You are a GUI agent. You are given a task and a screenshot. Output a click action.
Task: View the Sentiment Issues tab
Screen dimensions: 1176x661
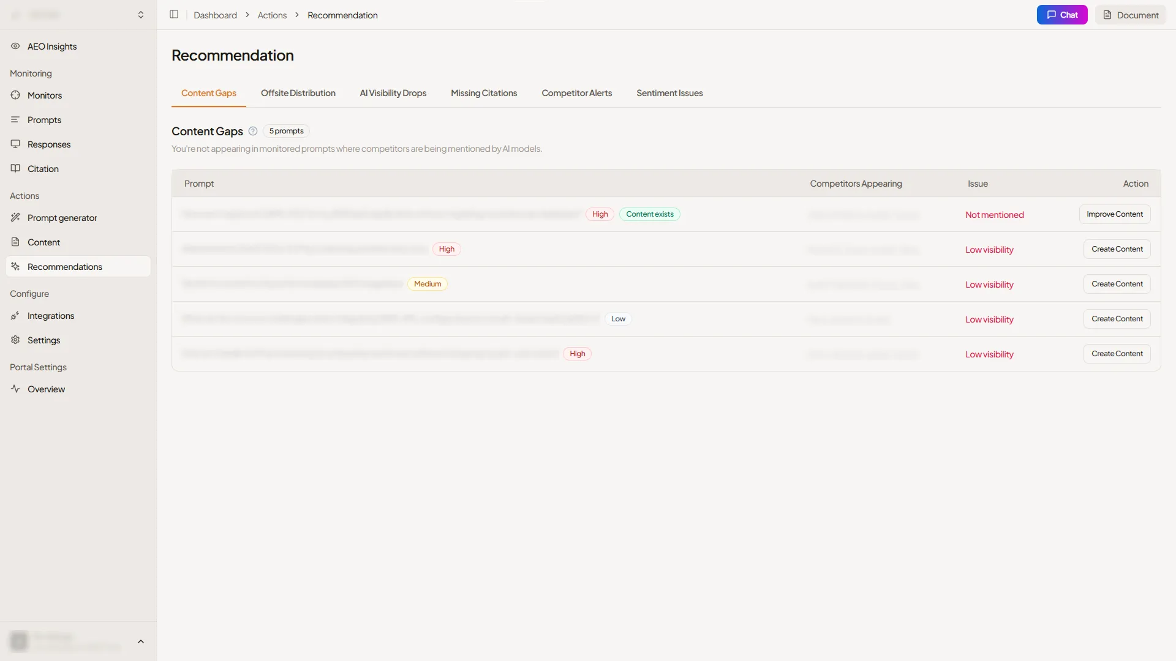[669, 94]
